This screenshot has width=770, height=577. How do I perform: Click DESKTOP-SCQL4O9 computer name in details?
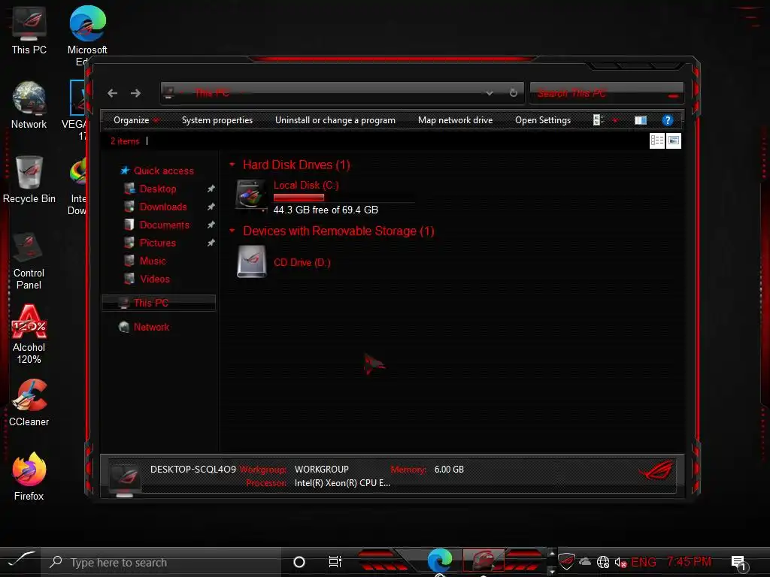coord(193,470)
